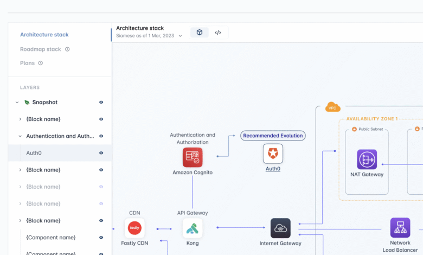Click the clock icon beside Roadmap stack
This screenshot has width=423, height=255.
[67, 49]
